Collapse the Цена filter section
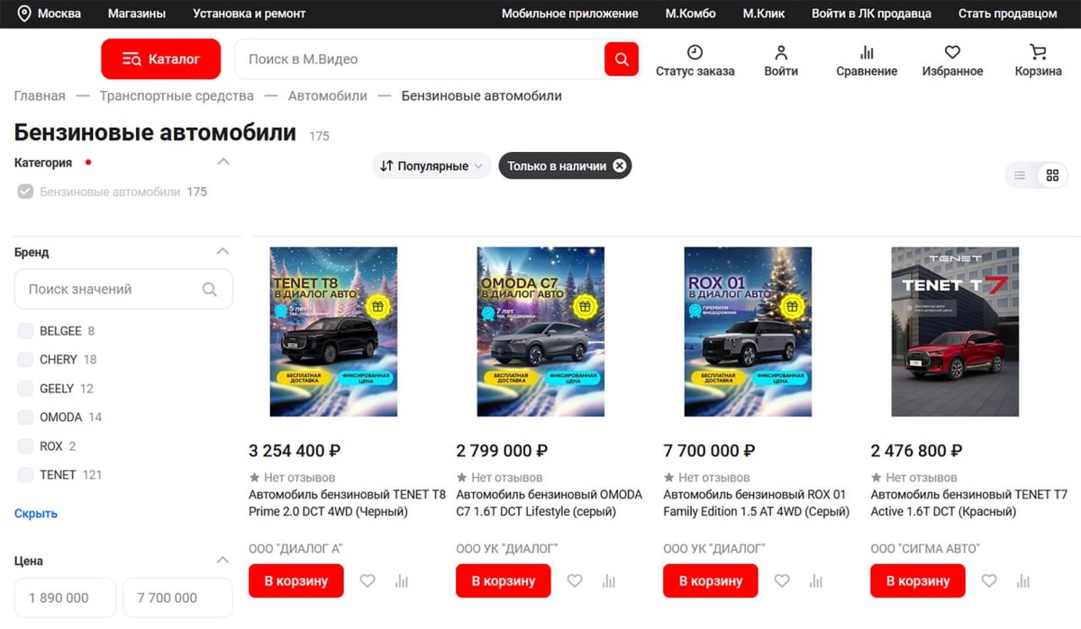The width and height of the screenshot is (1081, 629). pos(223,561)
